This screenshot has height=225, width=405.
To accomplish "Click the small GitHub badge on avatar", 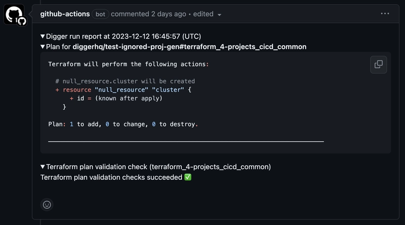I will click(x=22, y=21).
